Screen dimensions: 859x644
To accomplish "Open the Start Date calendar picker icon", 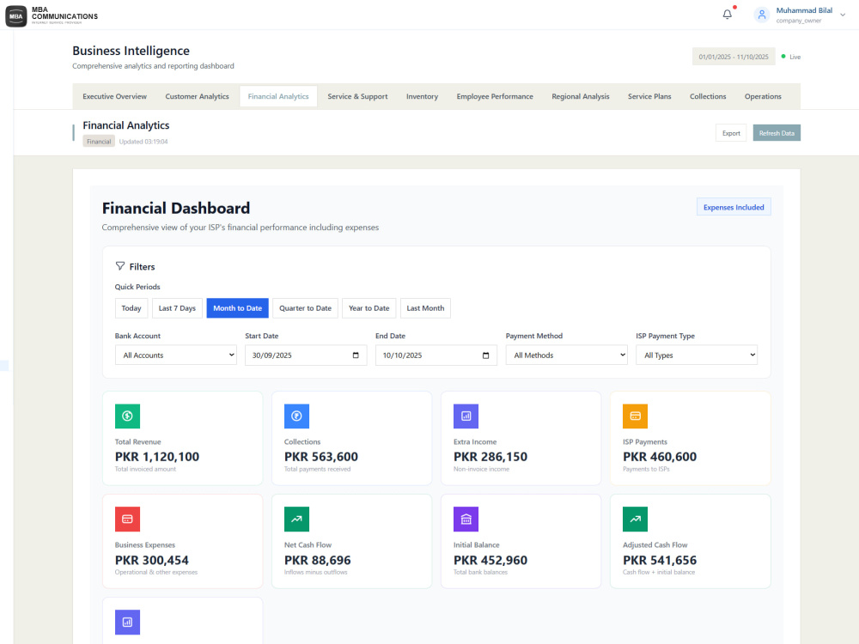I will [356, 355].
